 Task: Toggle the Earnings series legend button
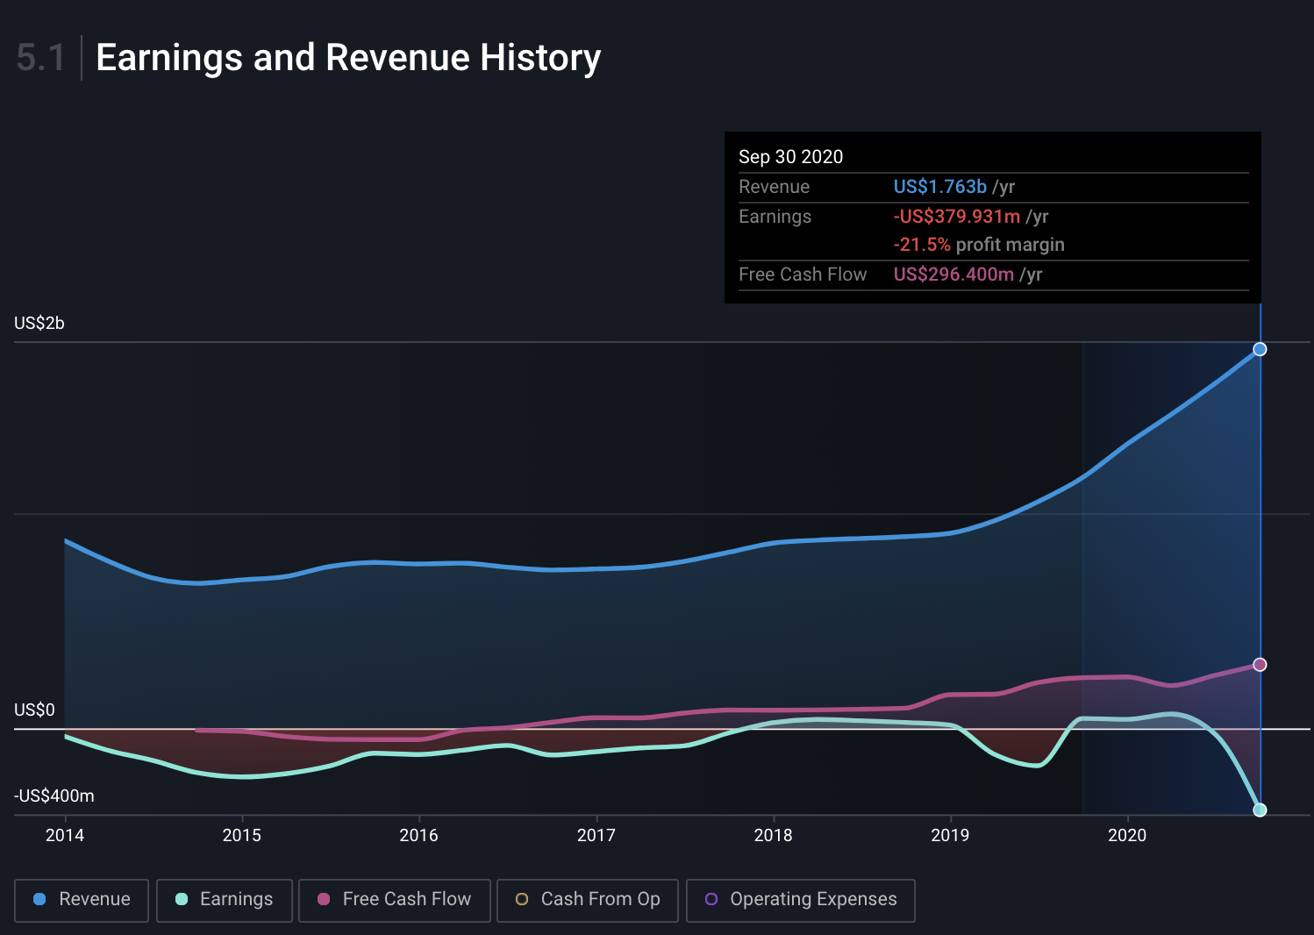pos(224,900)
